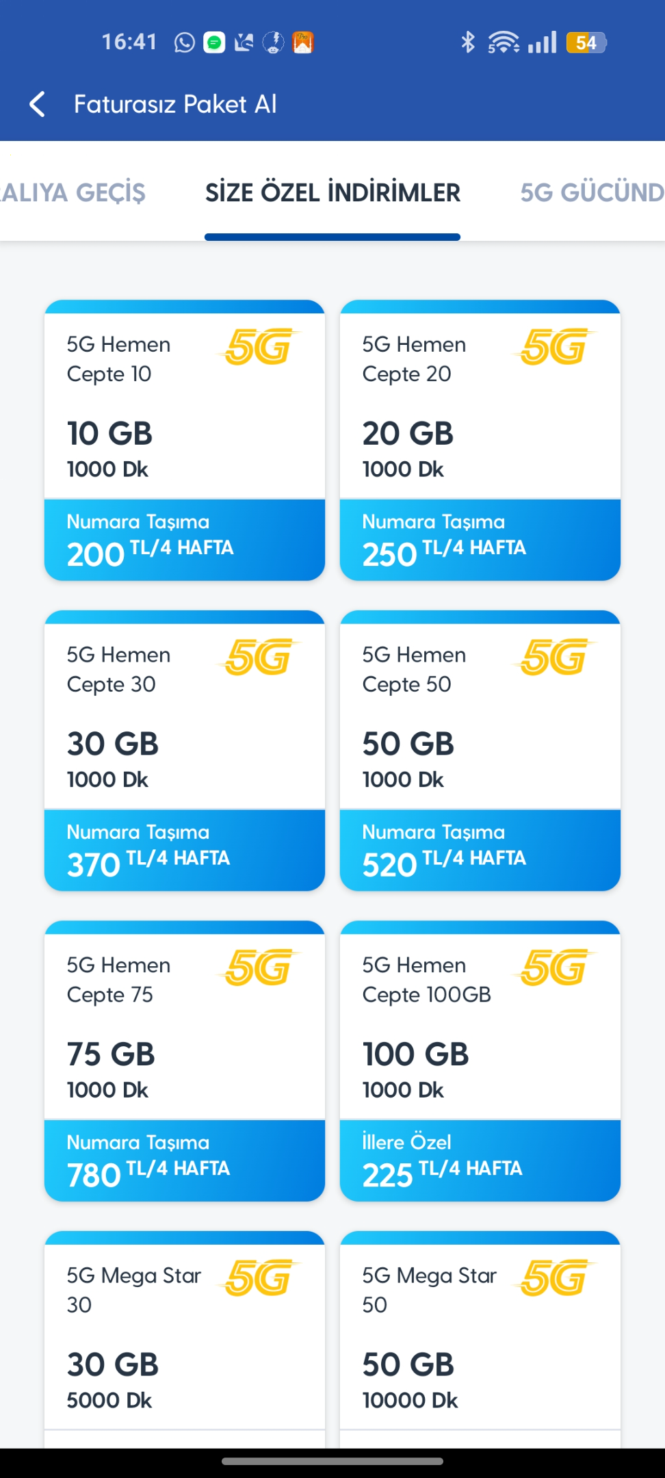Tap the battery indicator showing 54
665x1478 pixels.
586,42
